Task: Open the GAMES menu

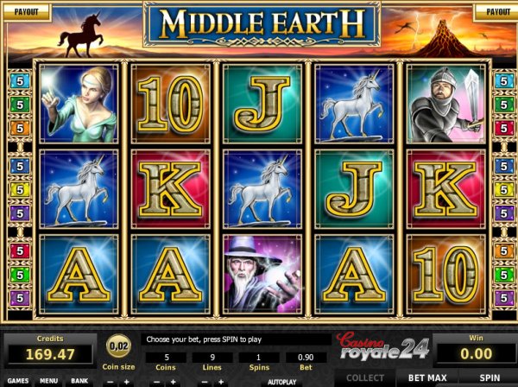Action: point(18,381)
